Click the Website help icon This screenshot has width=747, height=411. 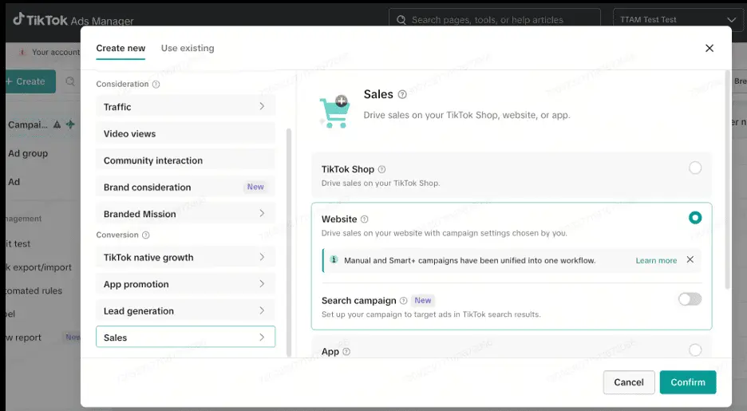(x=365, y=219)
